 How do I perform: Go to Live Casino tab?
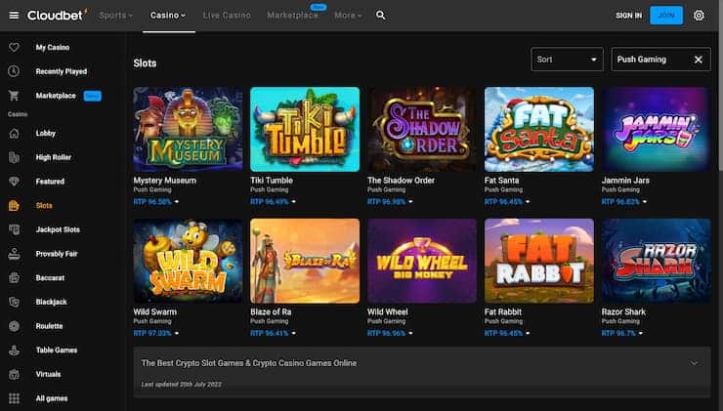tap(227, 16)
